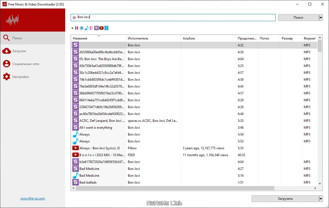
Task: Open the www.the-sz.com link
Action: coord(32,198)
